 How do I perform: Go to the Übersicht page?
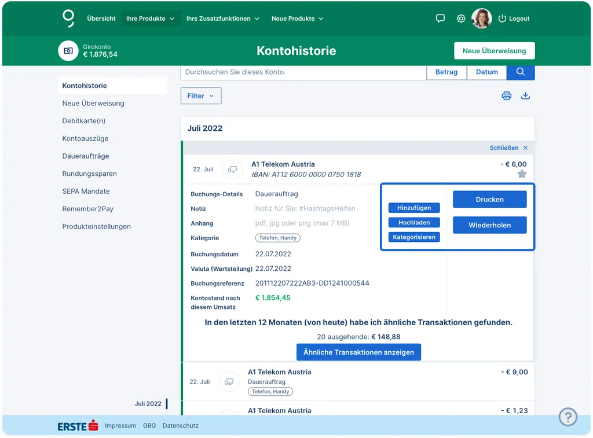pos(101,19)
